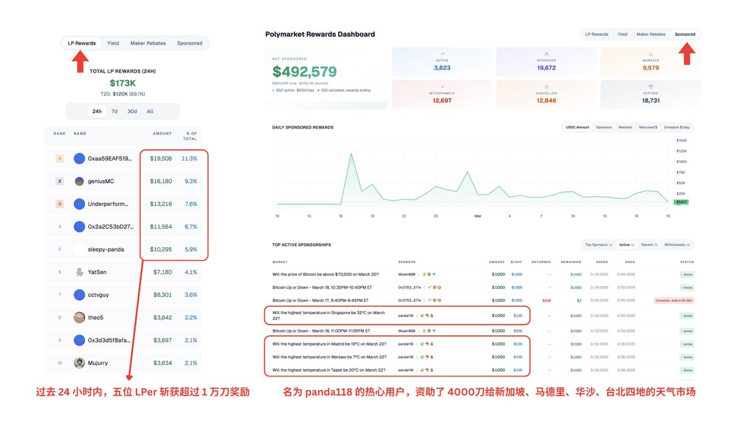Switch time range to 30d

(132, 111)
